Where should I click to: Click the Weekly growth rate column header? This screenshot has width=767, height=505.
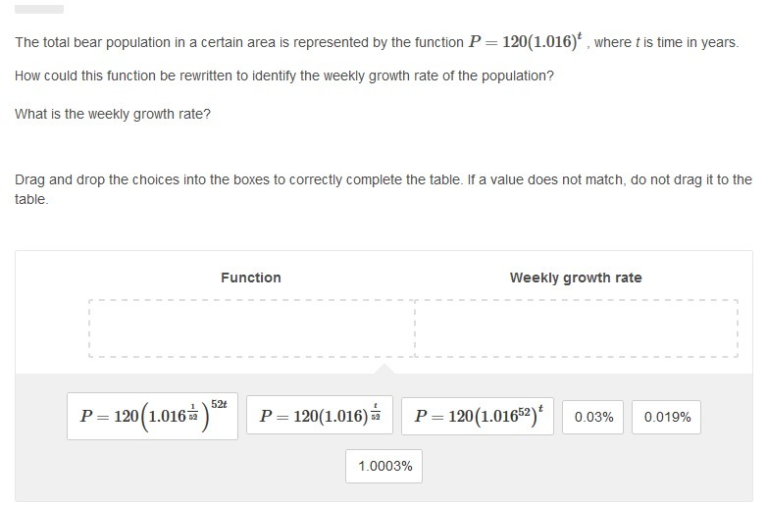[x=576, y=278]
